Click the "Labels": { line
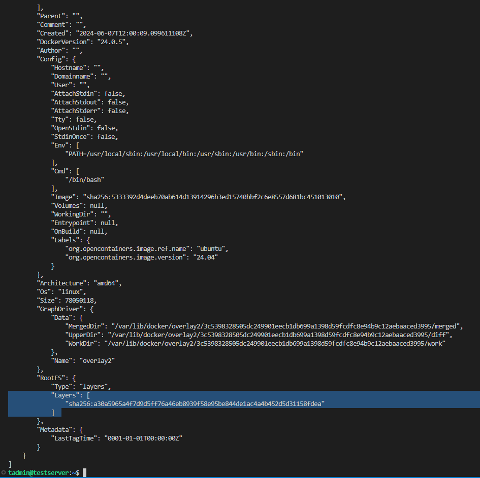480x478 pixels. (71, 240)
